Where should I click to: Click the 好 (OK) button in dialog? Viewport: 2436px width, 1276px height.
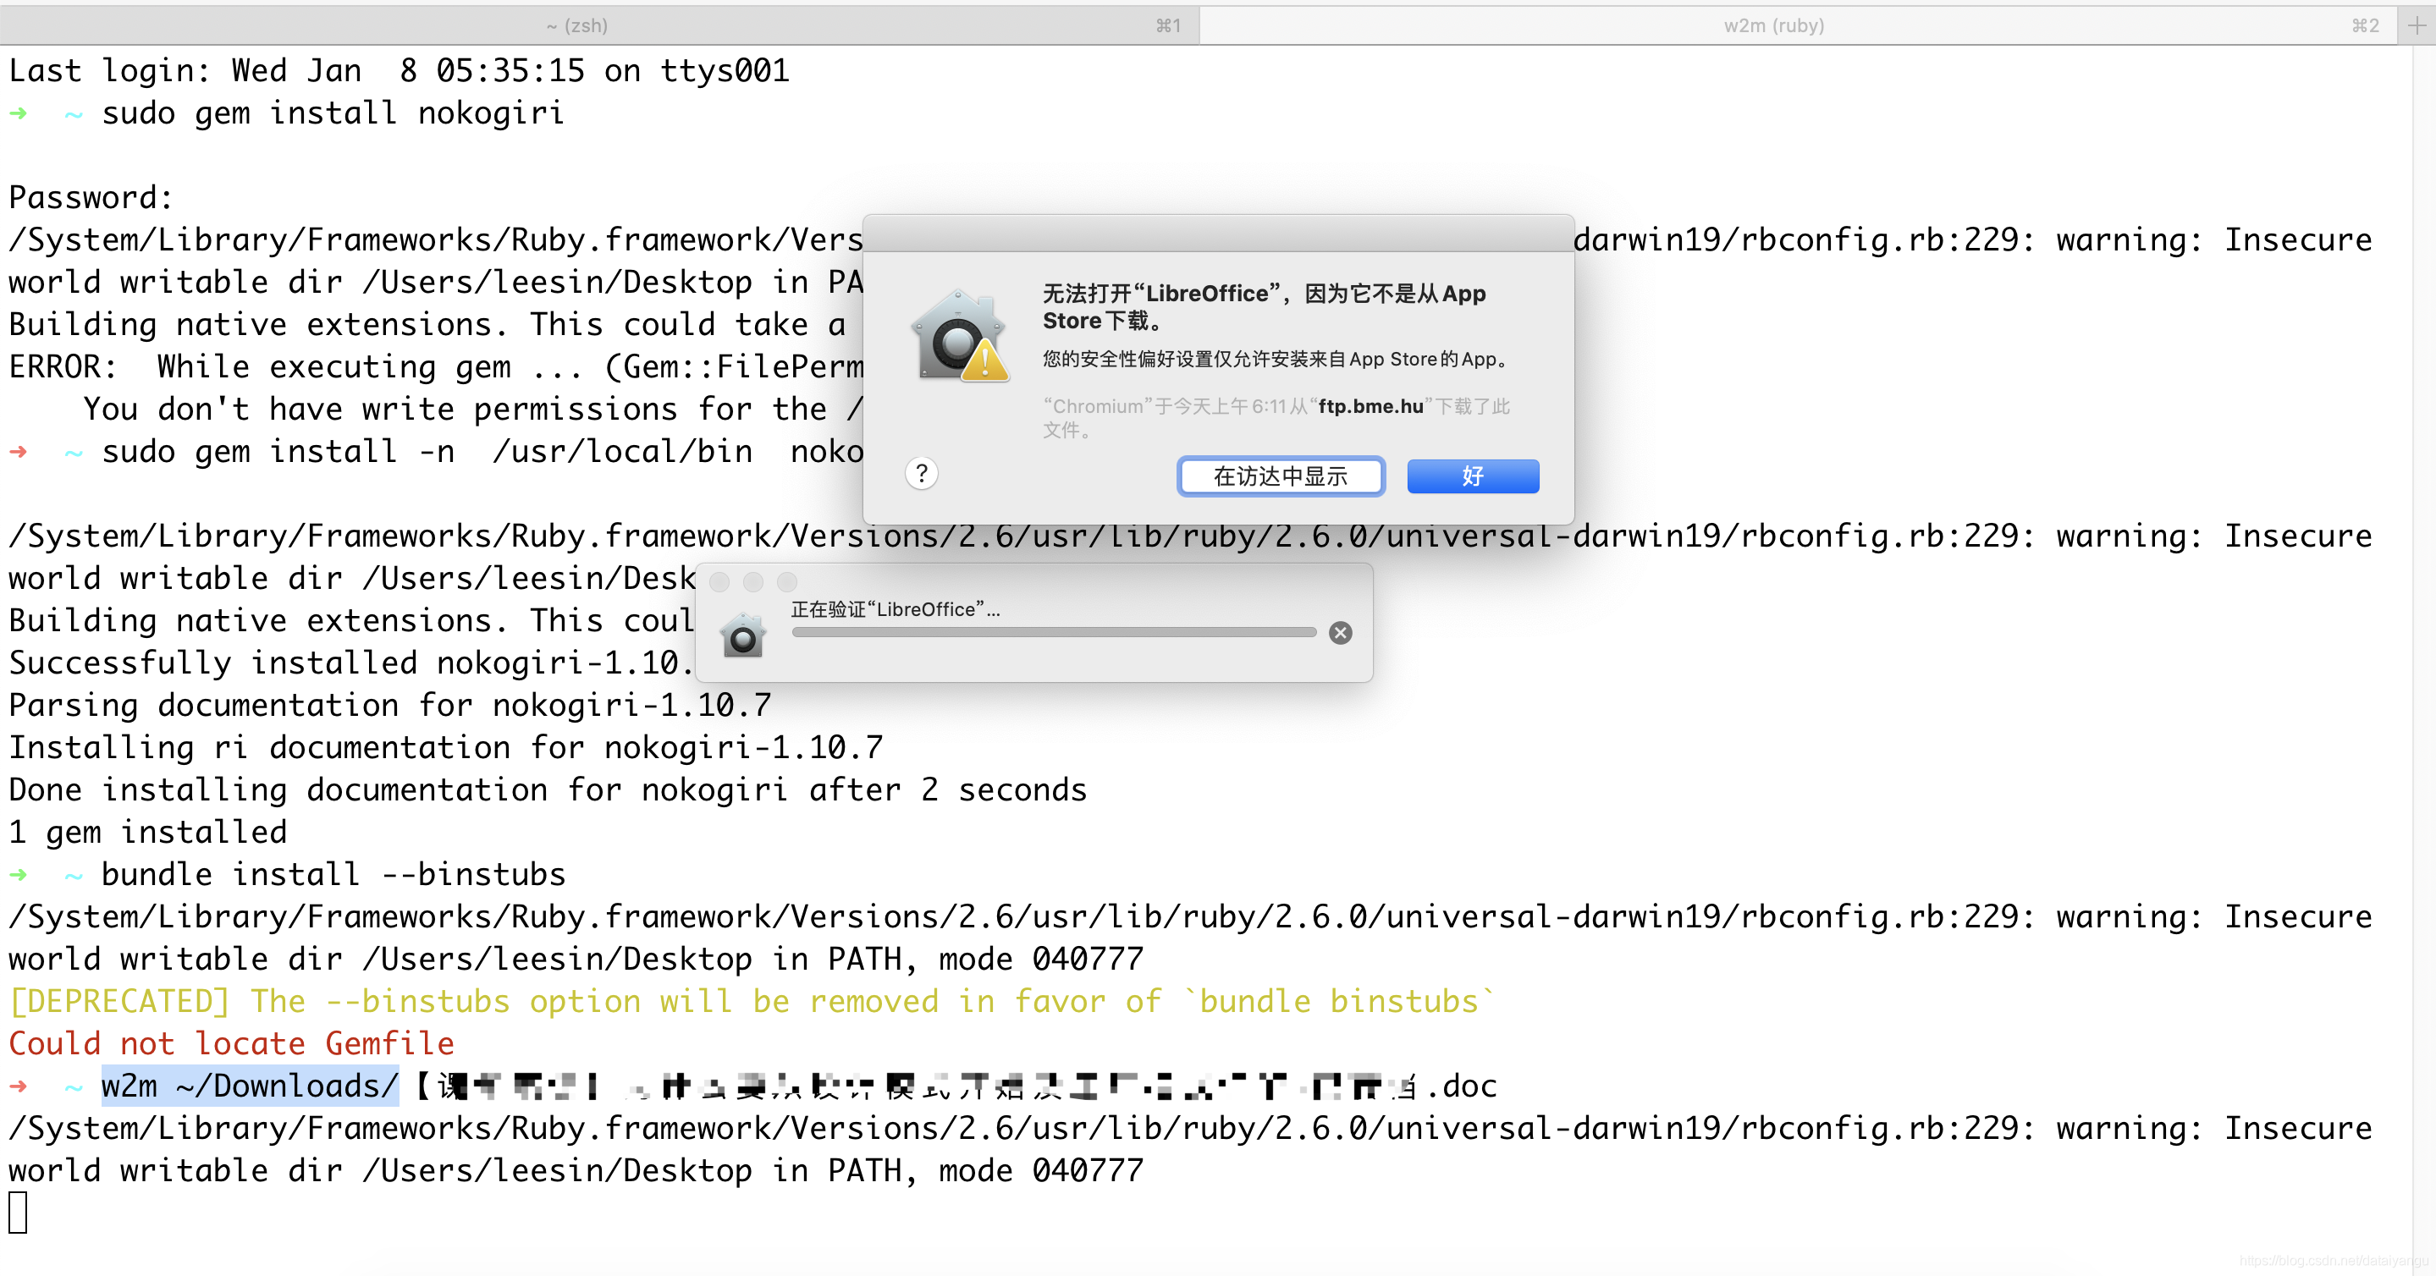(1473, 476)
